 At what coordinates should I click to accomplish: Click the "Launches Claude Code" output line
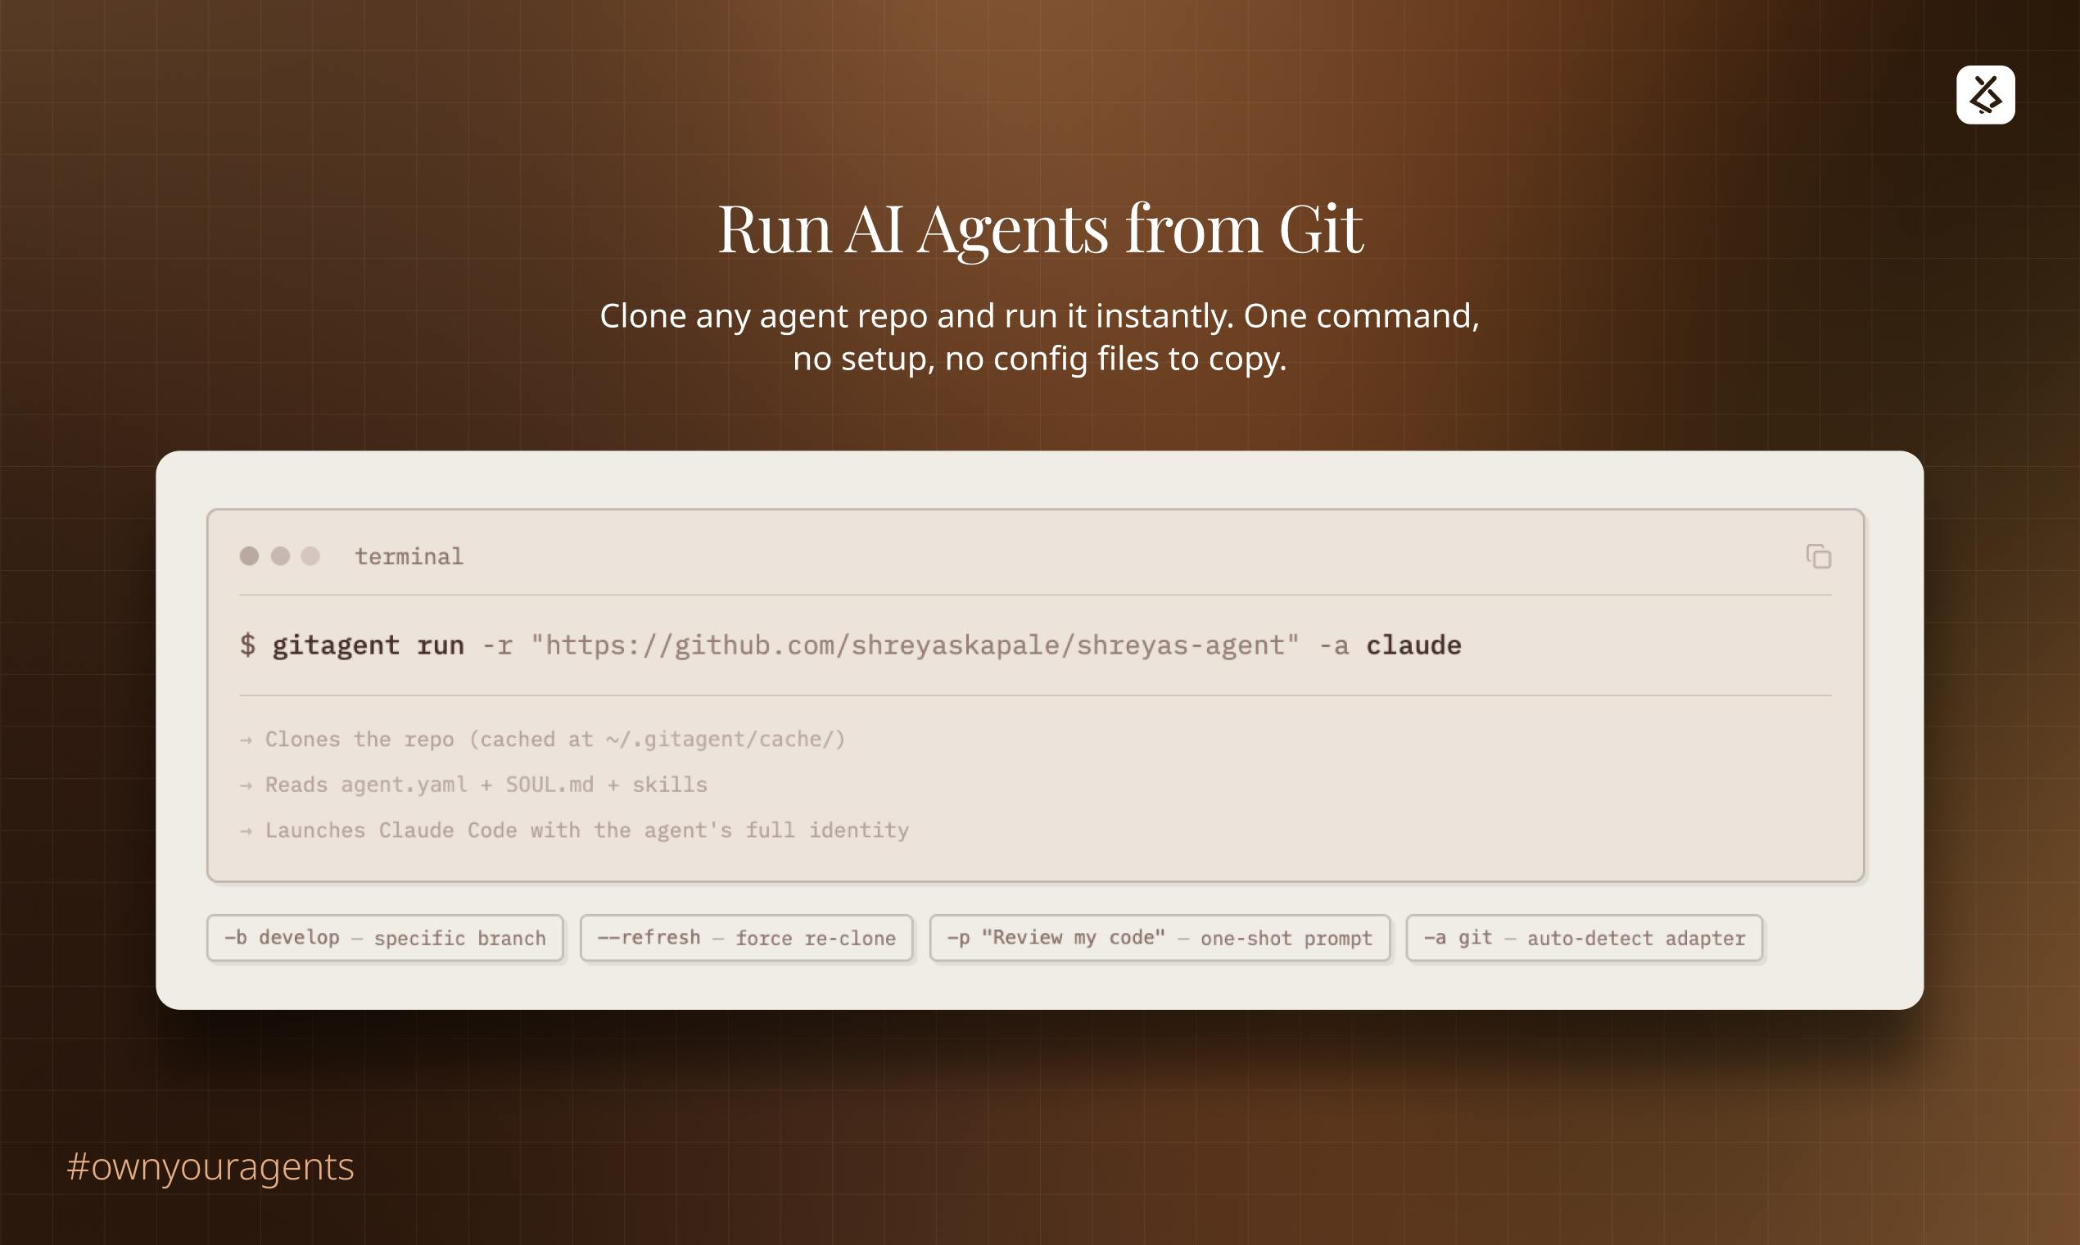575,831
